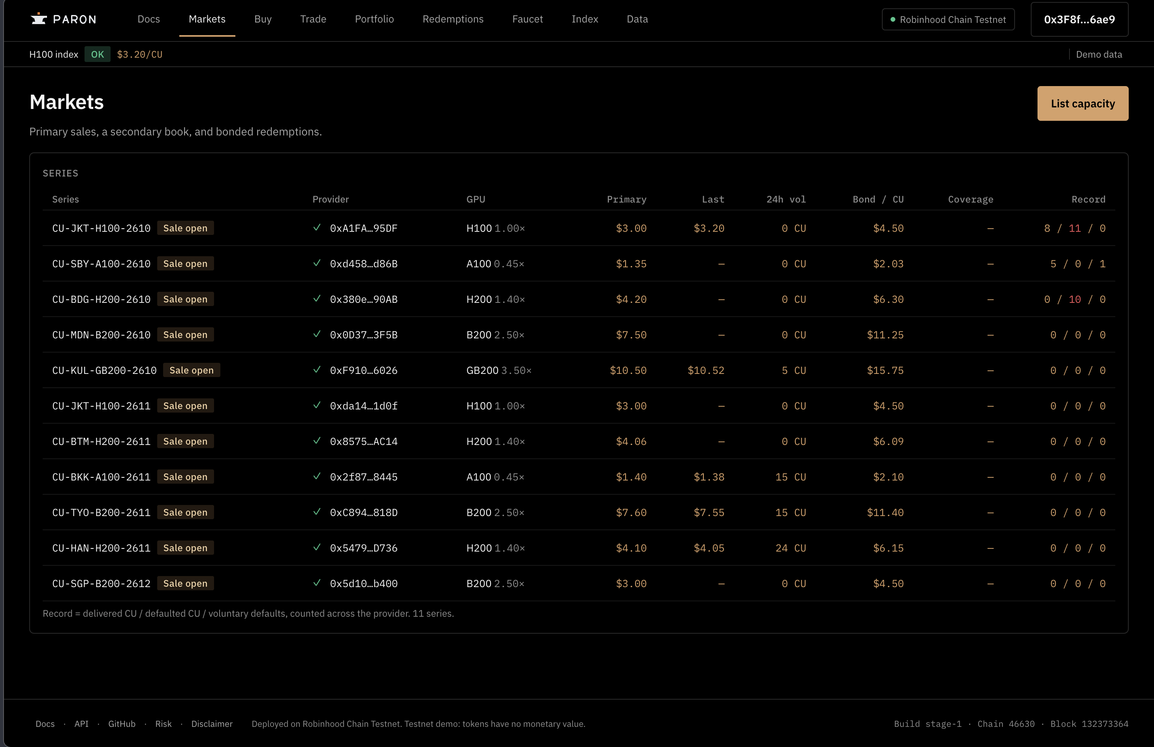Select series CU-KUL-GB200-2610

point(104,370)
